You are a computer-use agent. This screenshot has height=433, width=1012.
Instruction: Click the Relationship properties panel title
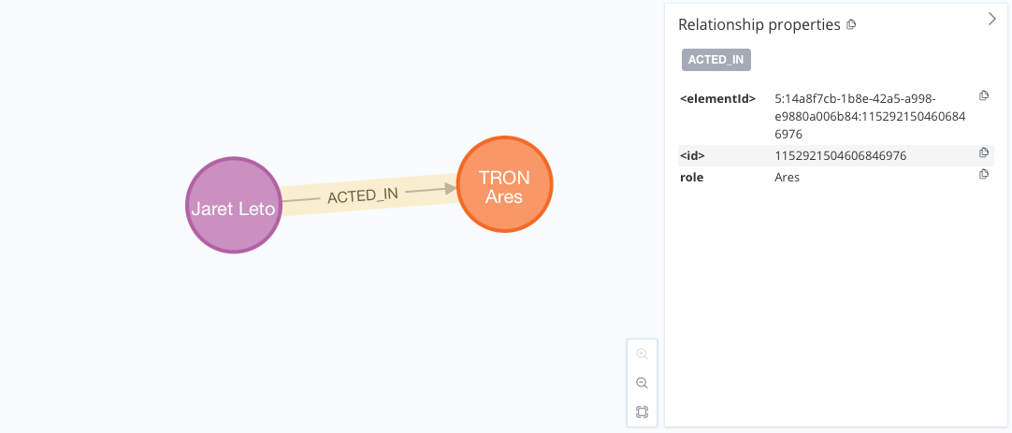pos(759,25)
